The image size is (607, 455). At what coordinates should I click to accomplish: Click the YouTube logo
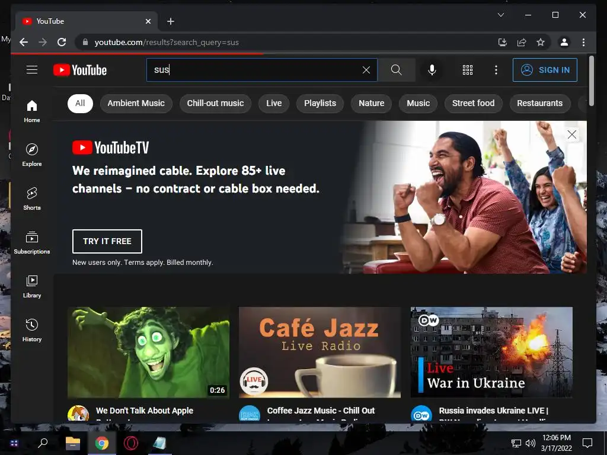80,70
